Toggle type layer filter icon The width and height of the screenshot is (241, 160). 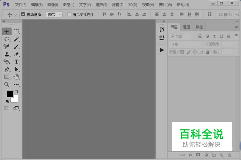(x=214, y=36)
